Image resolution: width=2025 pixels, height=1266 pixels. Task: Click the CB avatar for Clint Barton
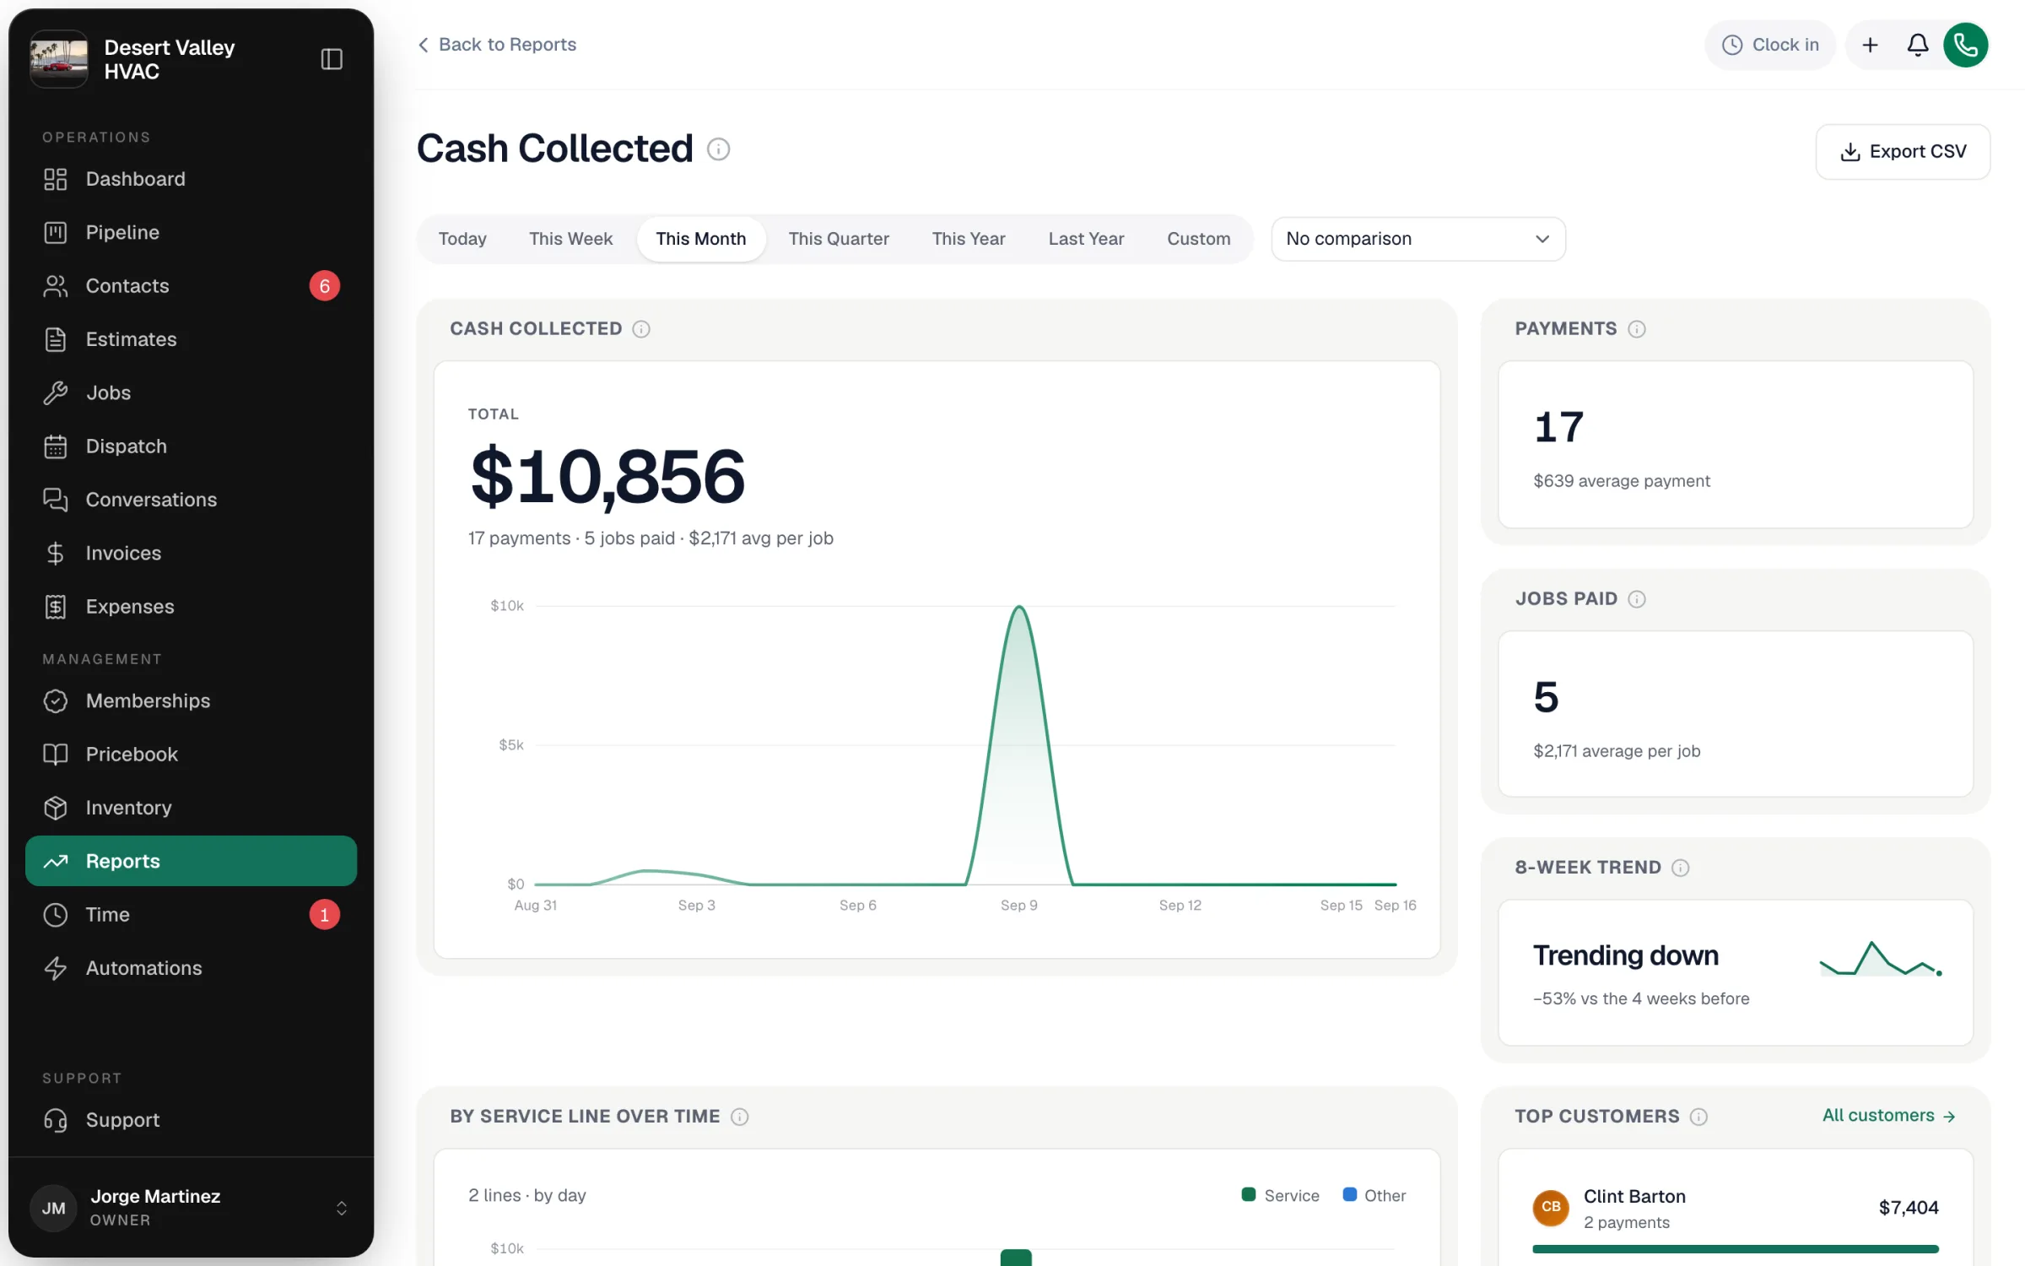click(x=1550, y=1208)
